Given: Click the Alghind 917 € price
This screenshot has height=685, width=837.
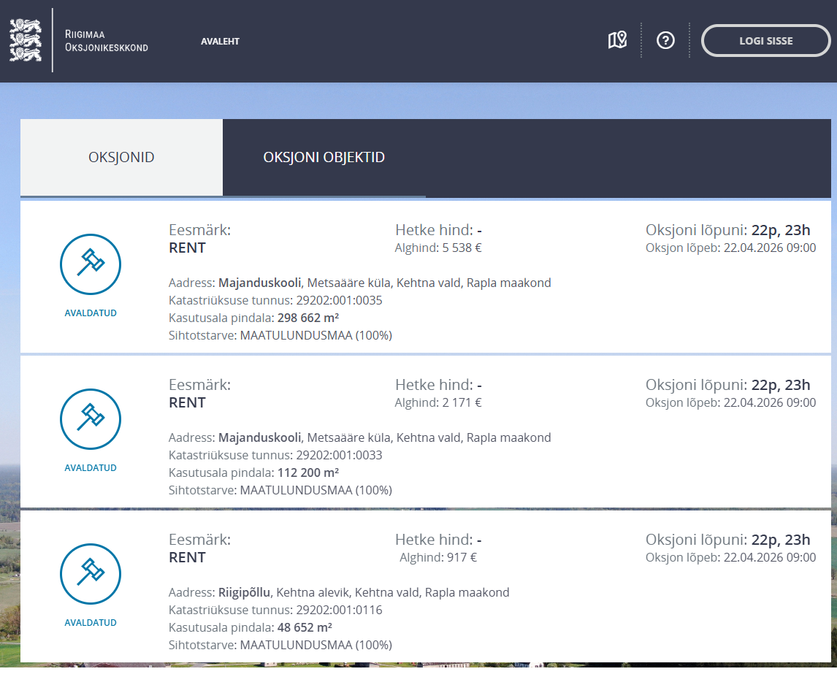Looking at the screenshot, I should click(437, 557).
